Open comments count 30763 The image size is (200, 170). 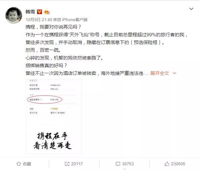pyautogui.click(x=128, y=164)
